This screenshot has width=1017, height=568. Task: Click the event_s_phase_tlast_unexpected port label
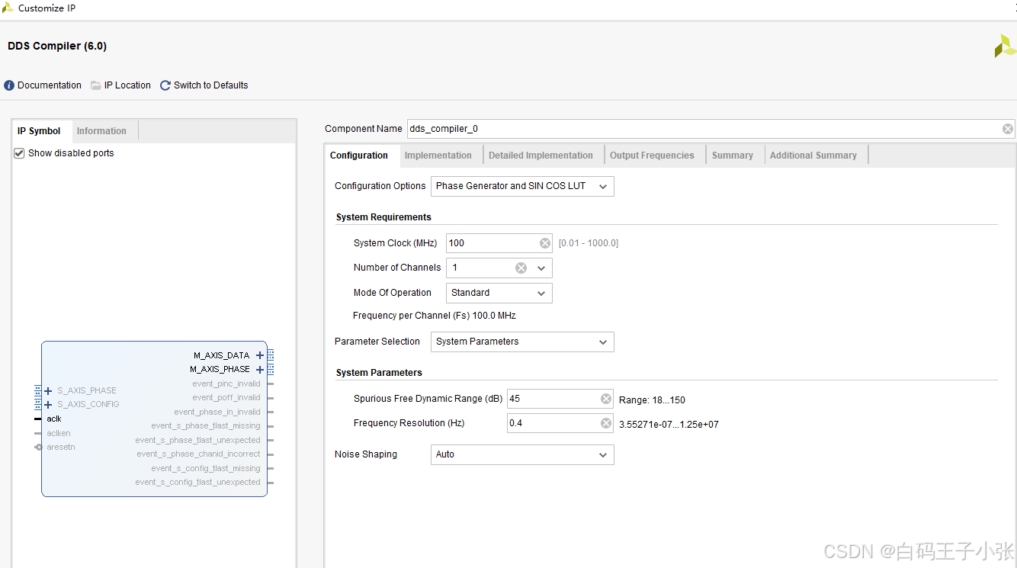pyautogui.click(x=198, y=441)
